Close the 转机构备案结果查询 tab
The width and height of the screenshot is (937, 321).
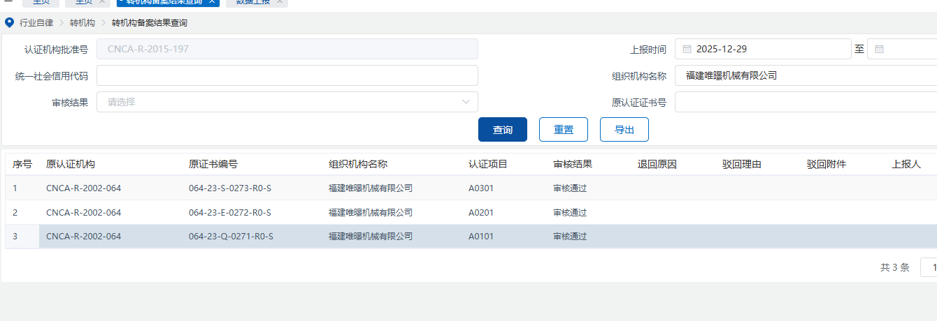[212, 2]
